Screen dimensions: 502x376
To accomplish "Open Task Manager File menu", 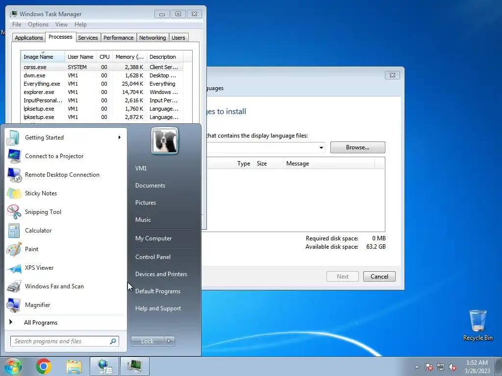I will 17,24.
